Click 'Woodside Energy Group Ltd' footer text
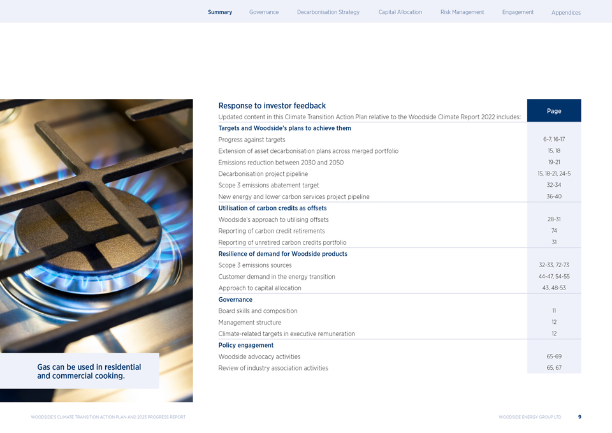The width and height of the screenshot is (612, 433). point(530,417)
